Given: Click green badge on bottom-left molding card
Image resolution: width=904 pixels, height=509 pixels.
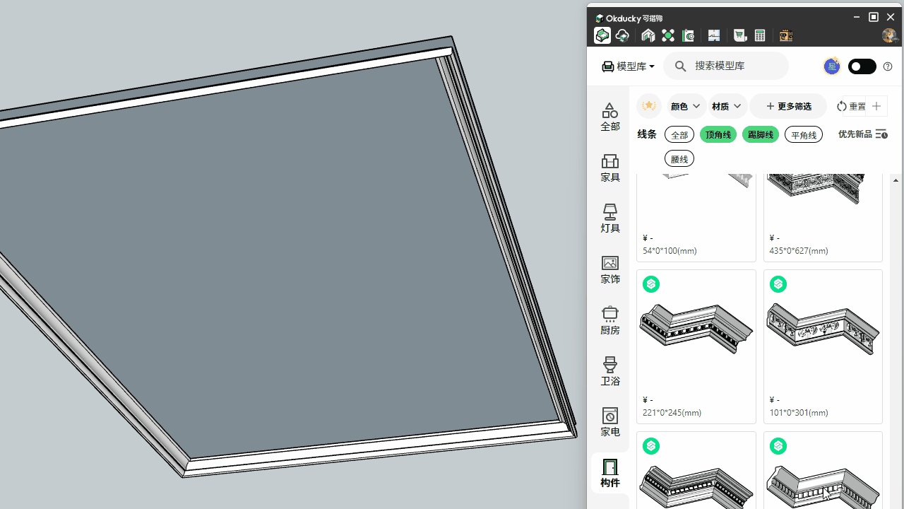Looking at the screenshot, I should [x=651, y=446].
